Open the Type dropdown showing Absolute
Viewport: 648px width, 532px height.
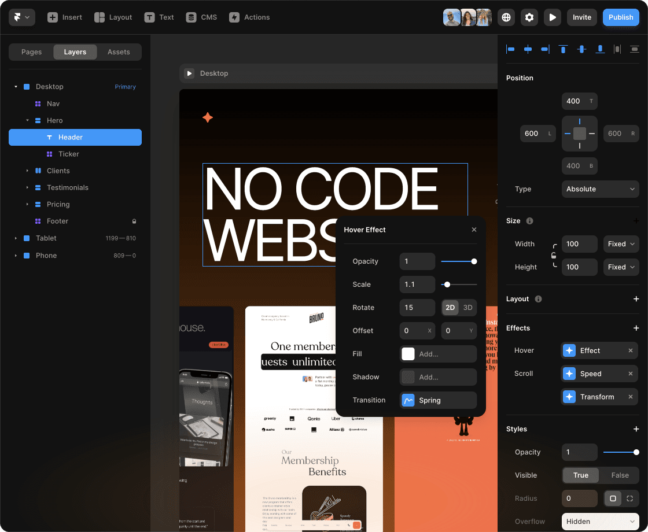click(600, 189)
